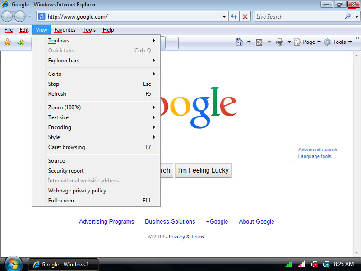The width and height of the screenshot is (361, 271).
Task: Open Favorites Center star icon
Action: point(7,42)
